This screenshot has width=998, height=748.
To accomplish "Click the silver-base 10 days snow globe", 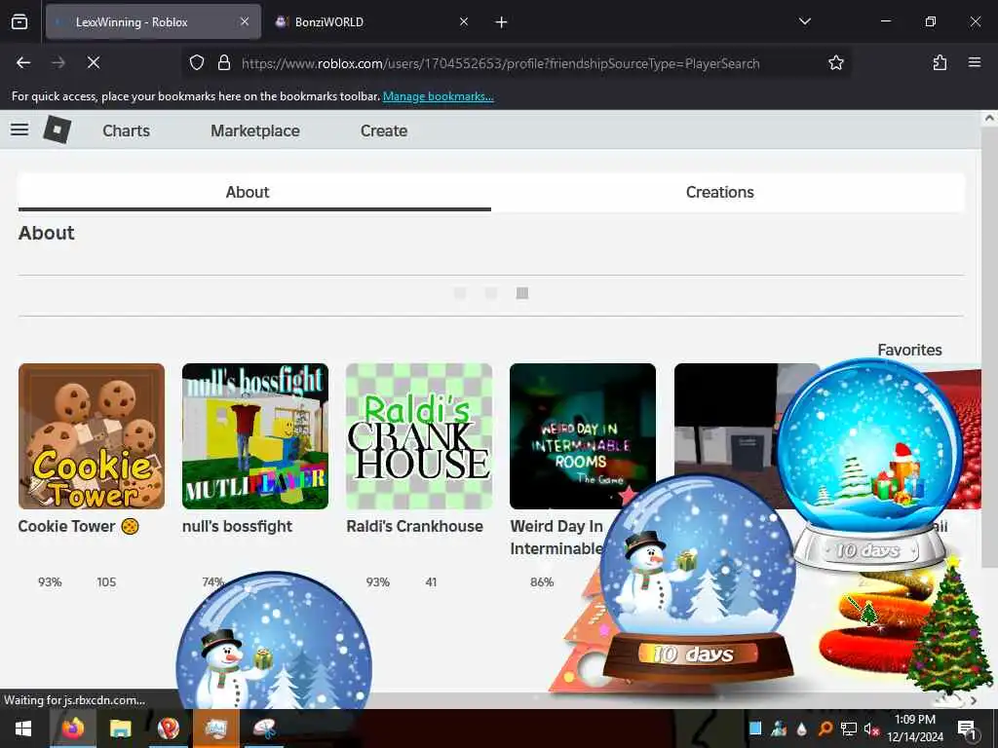I will pyautogui.click(x=869, y=463).
